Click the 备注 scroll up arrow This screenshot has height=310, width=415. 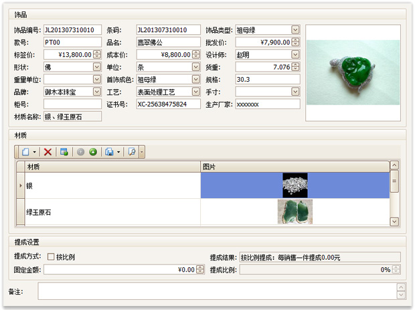point(401,287)
